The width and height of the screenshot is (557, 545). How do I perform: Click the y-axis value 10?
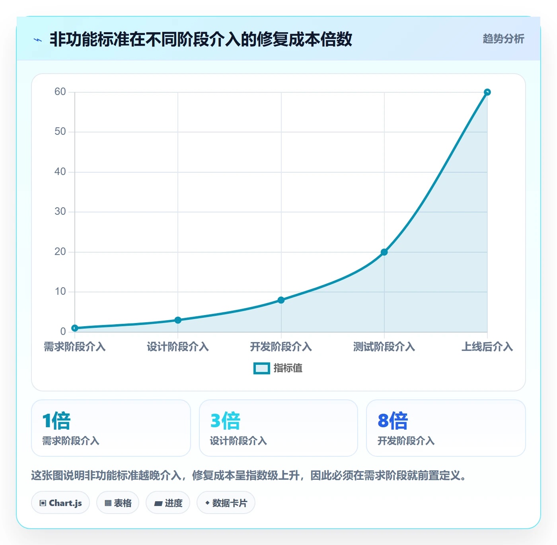(x=60, y=292)
